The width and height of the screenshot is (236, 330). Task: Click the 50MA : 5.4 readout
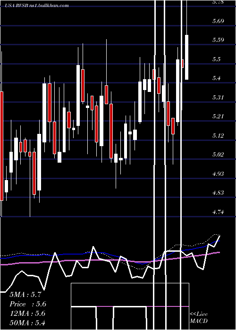[27, 322]
